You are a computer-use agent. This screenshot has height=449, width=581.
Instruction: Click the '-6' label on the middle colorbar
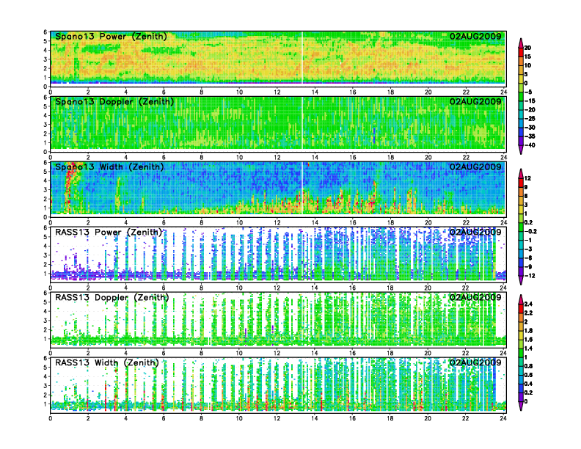point(528,258)
